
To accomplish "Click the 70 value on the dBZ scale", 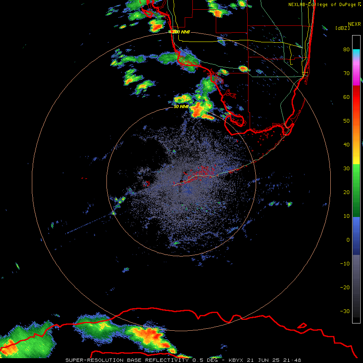I will 346,73.
